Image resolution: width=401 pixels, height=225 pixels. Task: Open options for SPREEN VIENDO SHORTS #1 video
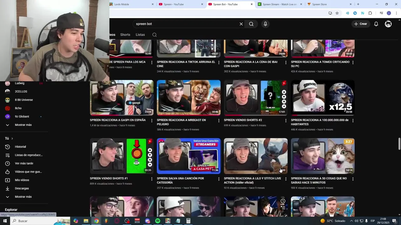pyautogui.click(x=152, y=179)
